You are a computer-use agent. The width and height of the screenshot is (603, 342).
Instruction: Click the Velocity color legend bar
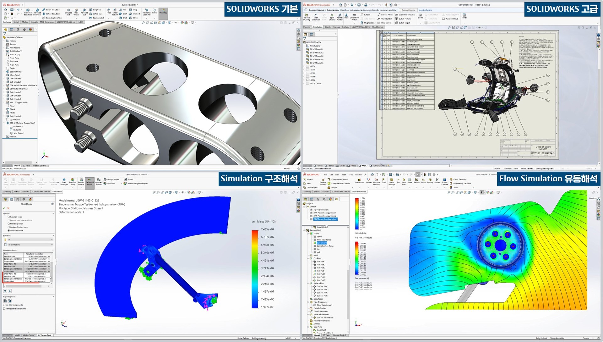(356, 214)
